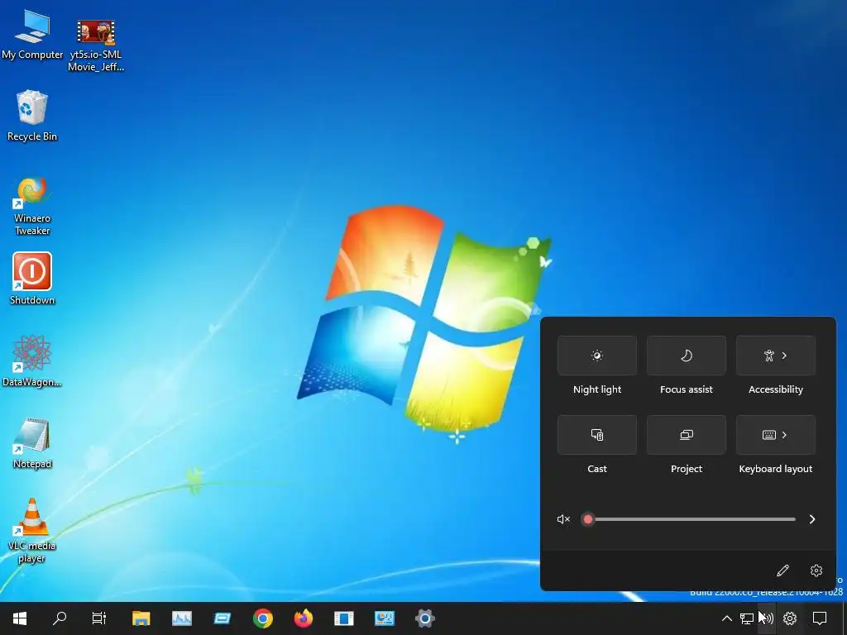Open the Accessibility quick settings tile
Image resolution: width=847 pixels, height=635 pixels.
pyautogui.click(x=776, y=356)
